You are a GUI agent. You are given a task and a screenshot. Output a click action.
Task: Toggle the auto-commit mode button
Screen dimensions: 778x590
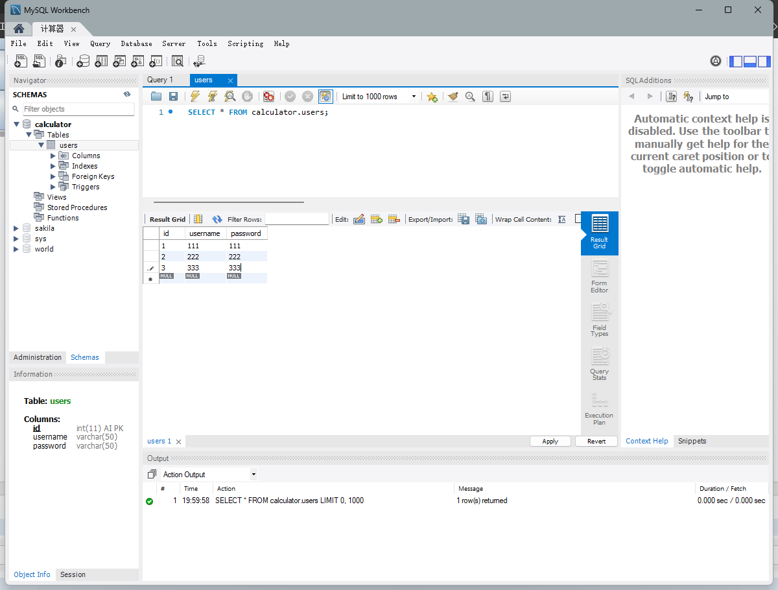(325, 97)
